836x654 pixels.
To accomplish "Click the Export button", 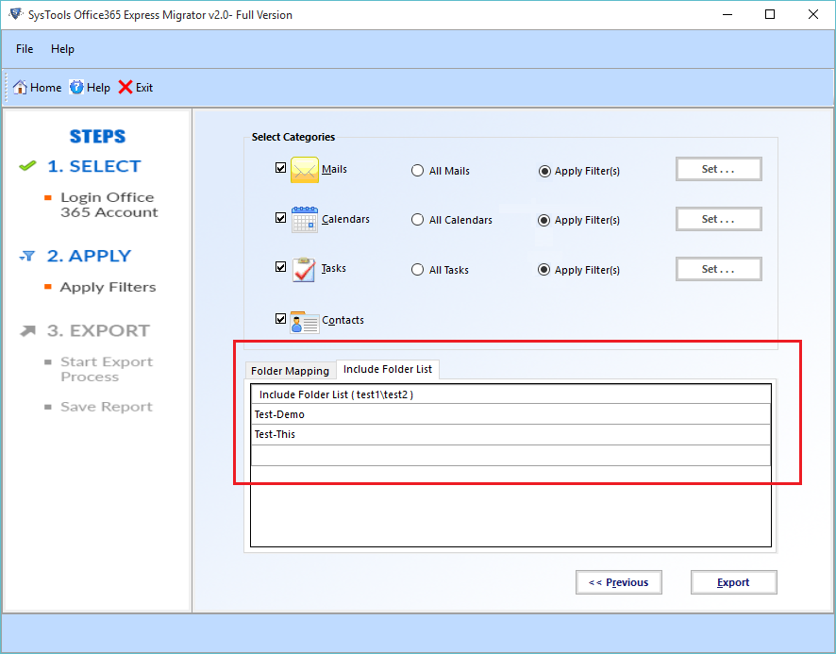I will [x=733, y=581].
